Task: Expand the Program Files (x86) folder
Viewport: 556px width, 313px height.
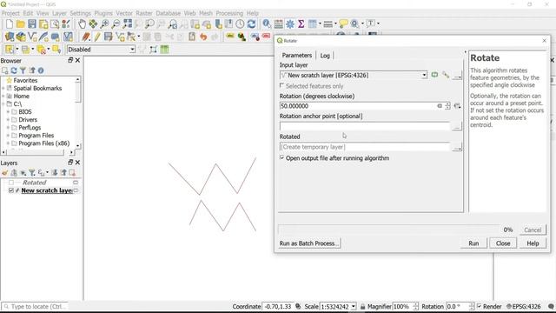Action: [8, 143]
